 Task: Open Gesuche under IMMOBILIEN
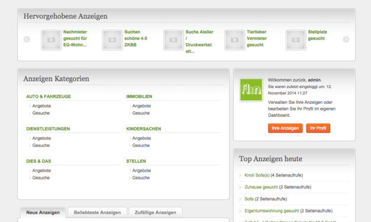pyautogui.click(x=141, y=113)
